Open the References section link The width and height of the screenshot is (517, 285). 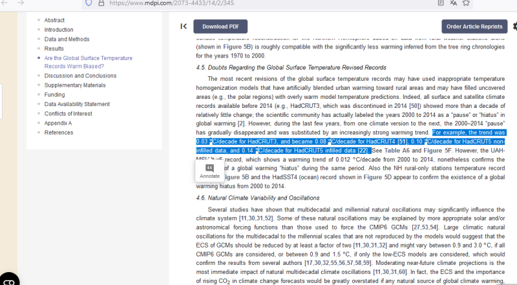click(x=59, y=132)
